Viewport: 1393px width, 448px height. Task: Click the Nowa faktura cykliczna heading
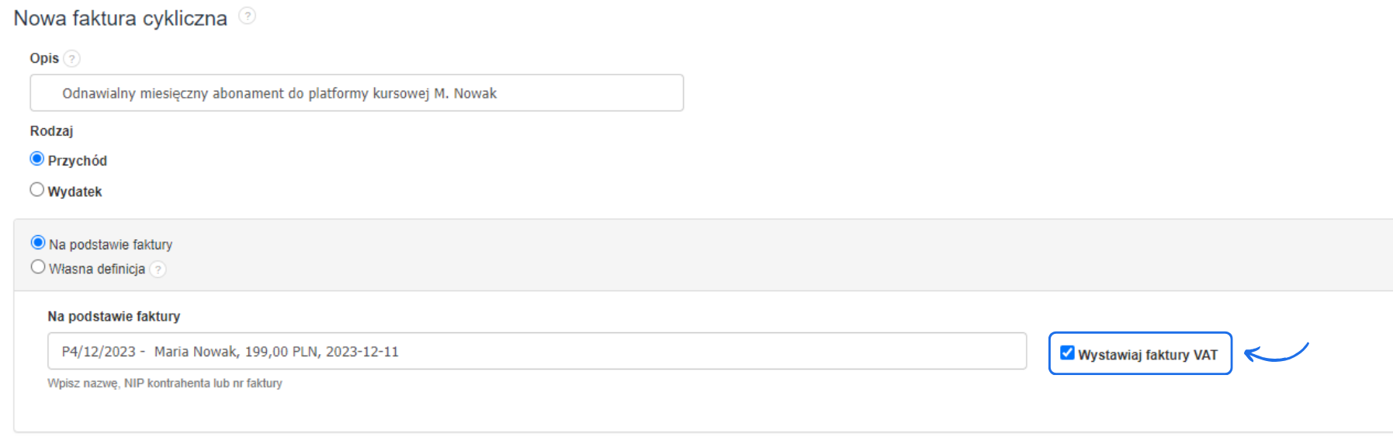120,18
